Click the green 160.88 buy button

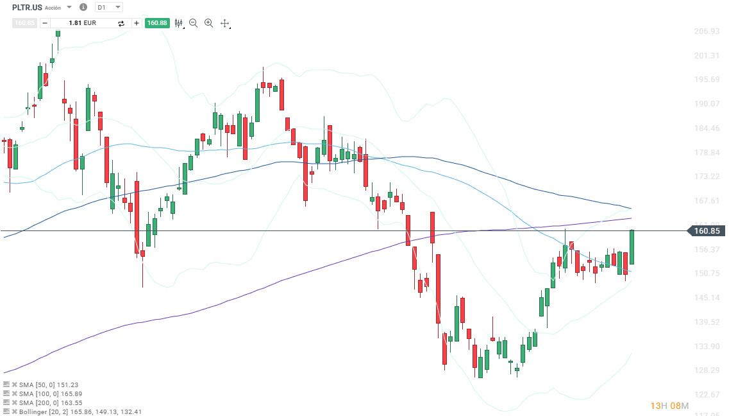tap(158, 22)
